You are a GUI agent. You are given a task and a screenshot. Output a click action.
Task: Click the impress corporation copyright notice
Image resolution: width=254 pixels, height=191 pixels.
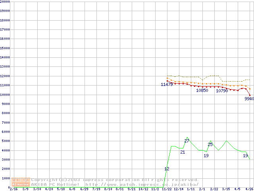tap(115, 180)
